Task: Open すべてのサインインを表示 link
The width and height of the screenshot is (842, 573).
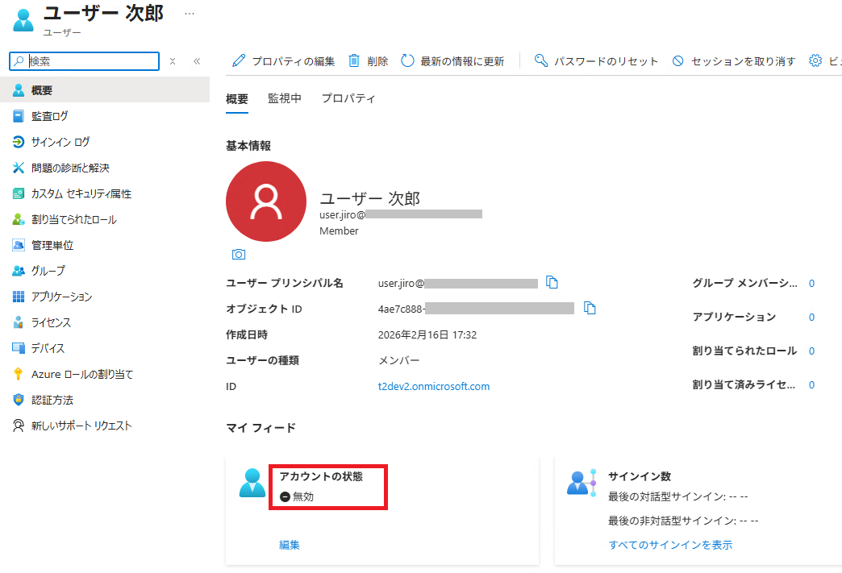Action: [670, 545]
